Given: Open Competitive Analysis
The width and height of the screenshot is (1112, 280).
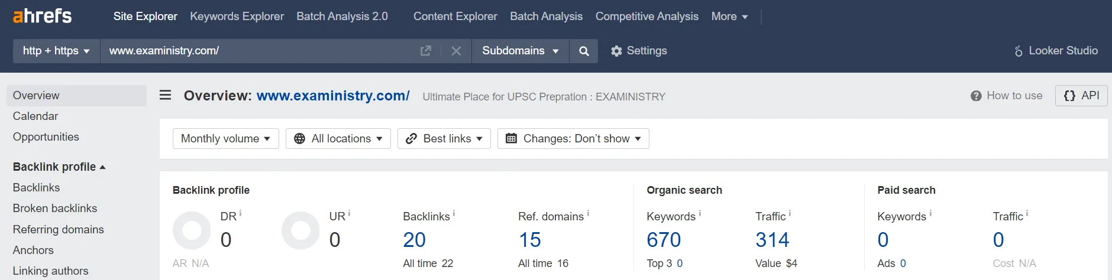Looking at the screenshot, I should pyautogui.click(x=646, y=17).
